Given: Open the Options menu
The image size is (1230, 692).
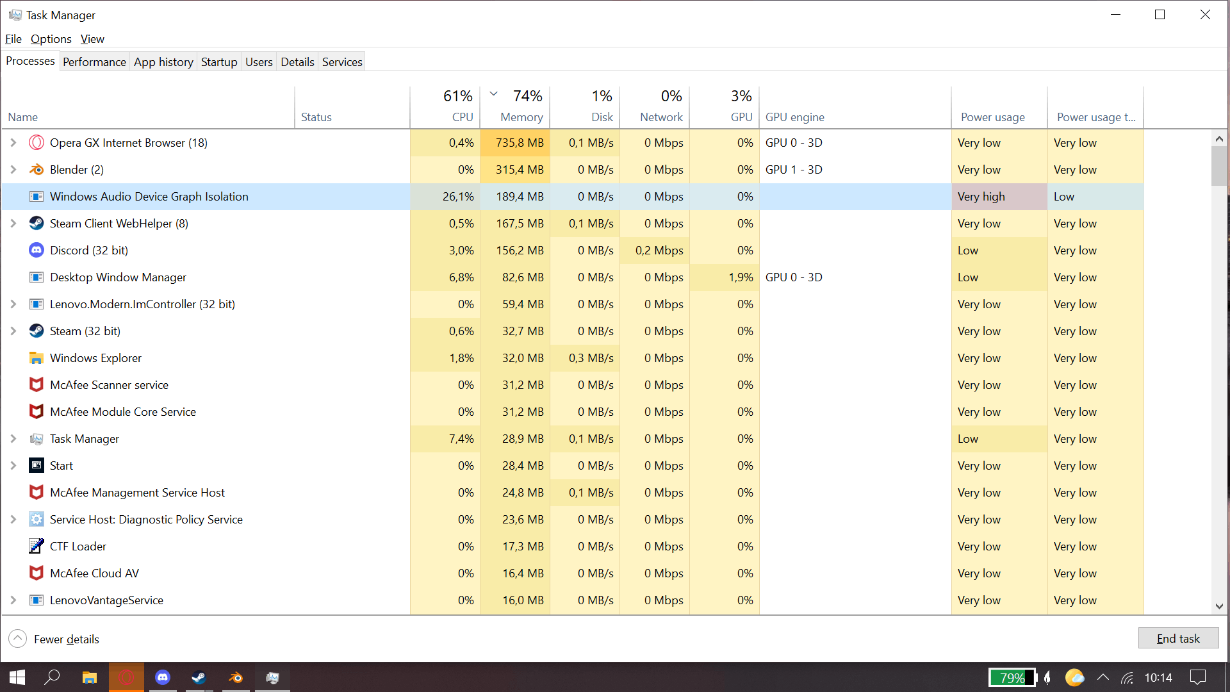Looking at the screenshot, I should click(x=51, y=39).
